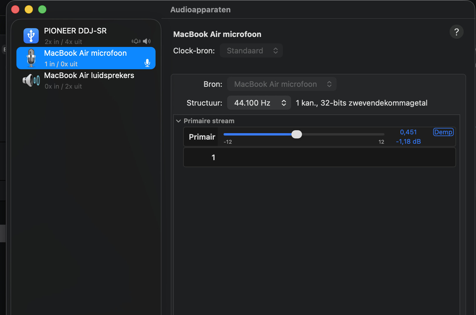
Task: Select MacBook Air luidsprekers device name
Action: pyautogui.click(x=89, y=76)
